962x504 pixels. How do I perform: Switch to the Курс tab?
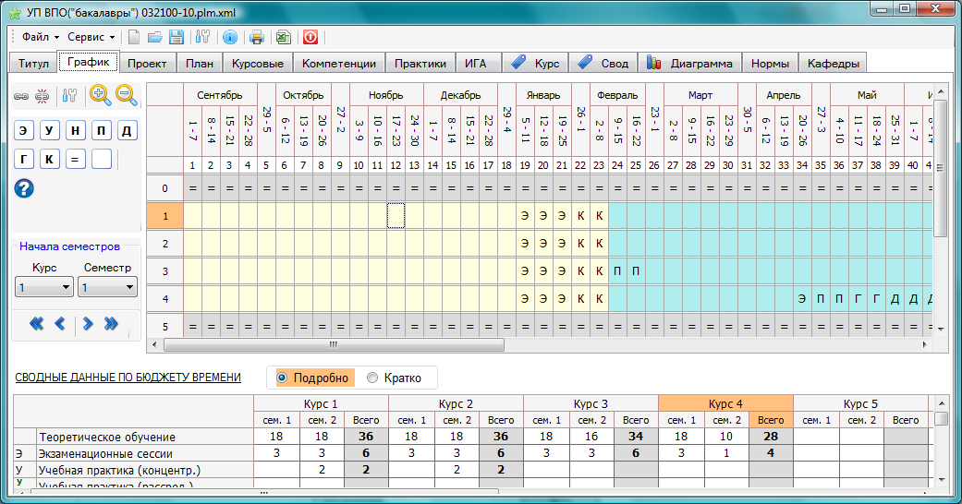click(x=536, y=63)
